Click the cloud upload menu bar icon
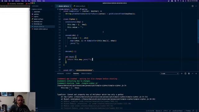The image size is (199, 112). 172,1
